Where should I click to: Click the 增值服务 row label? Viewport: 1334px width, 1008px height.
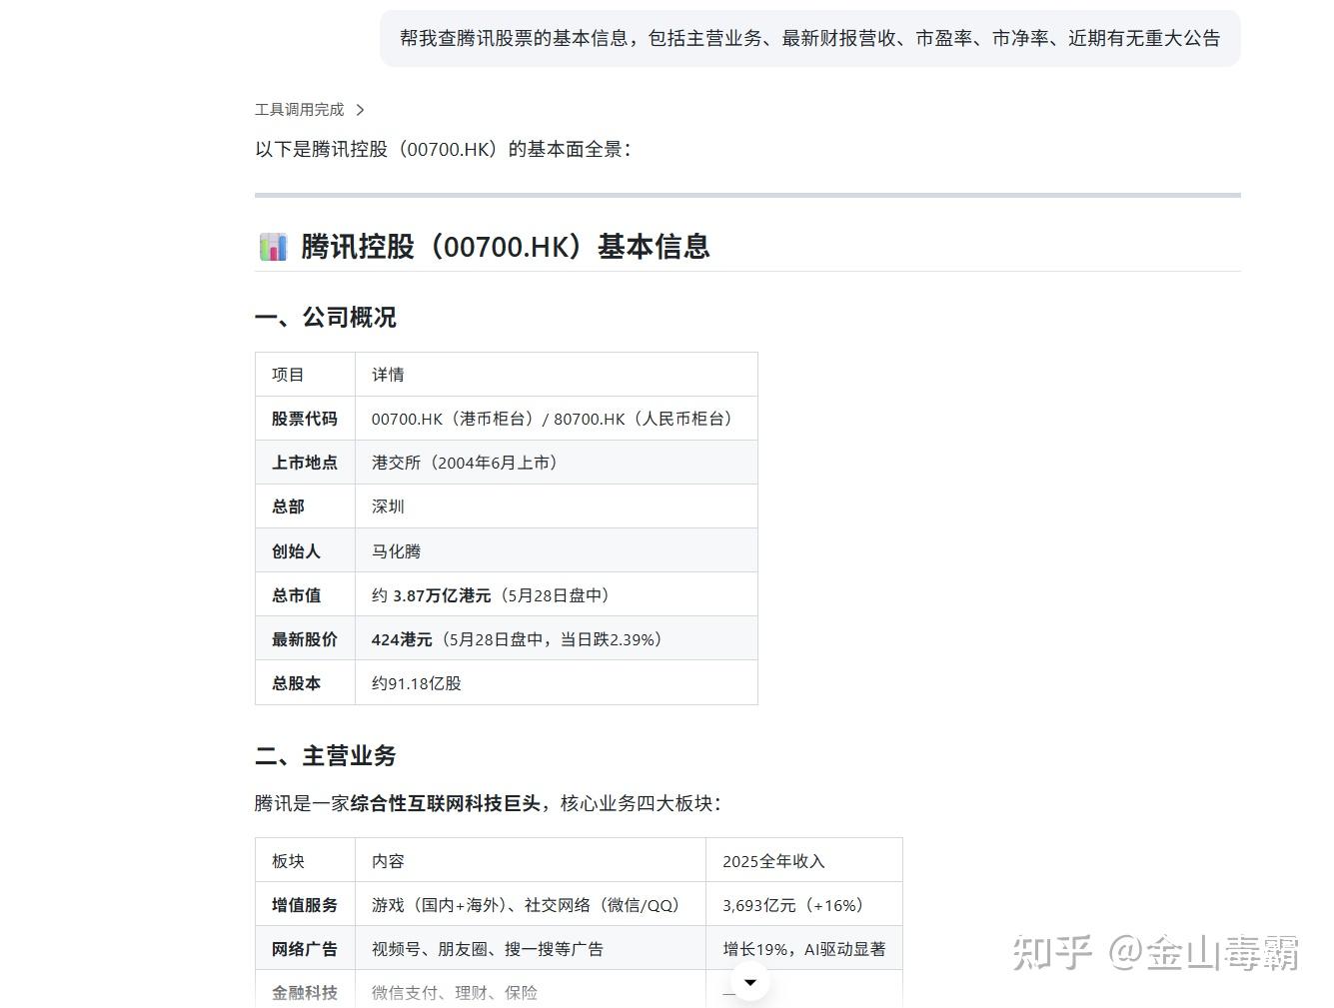pos(305,905)
